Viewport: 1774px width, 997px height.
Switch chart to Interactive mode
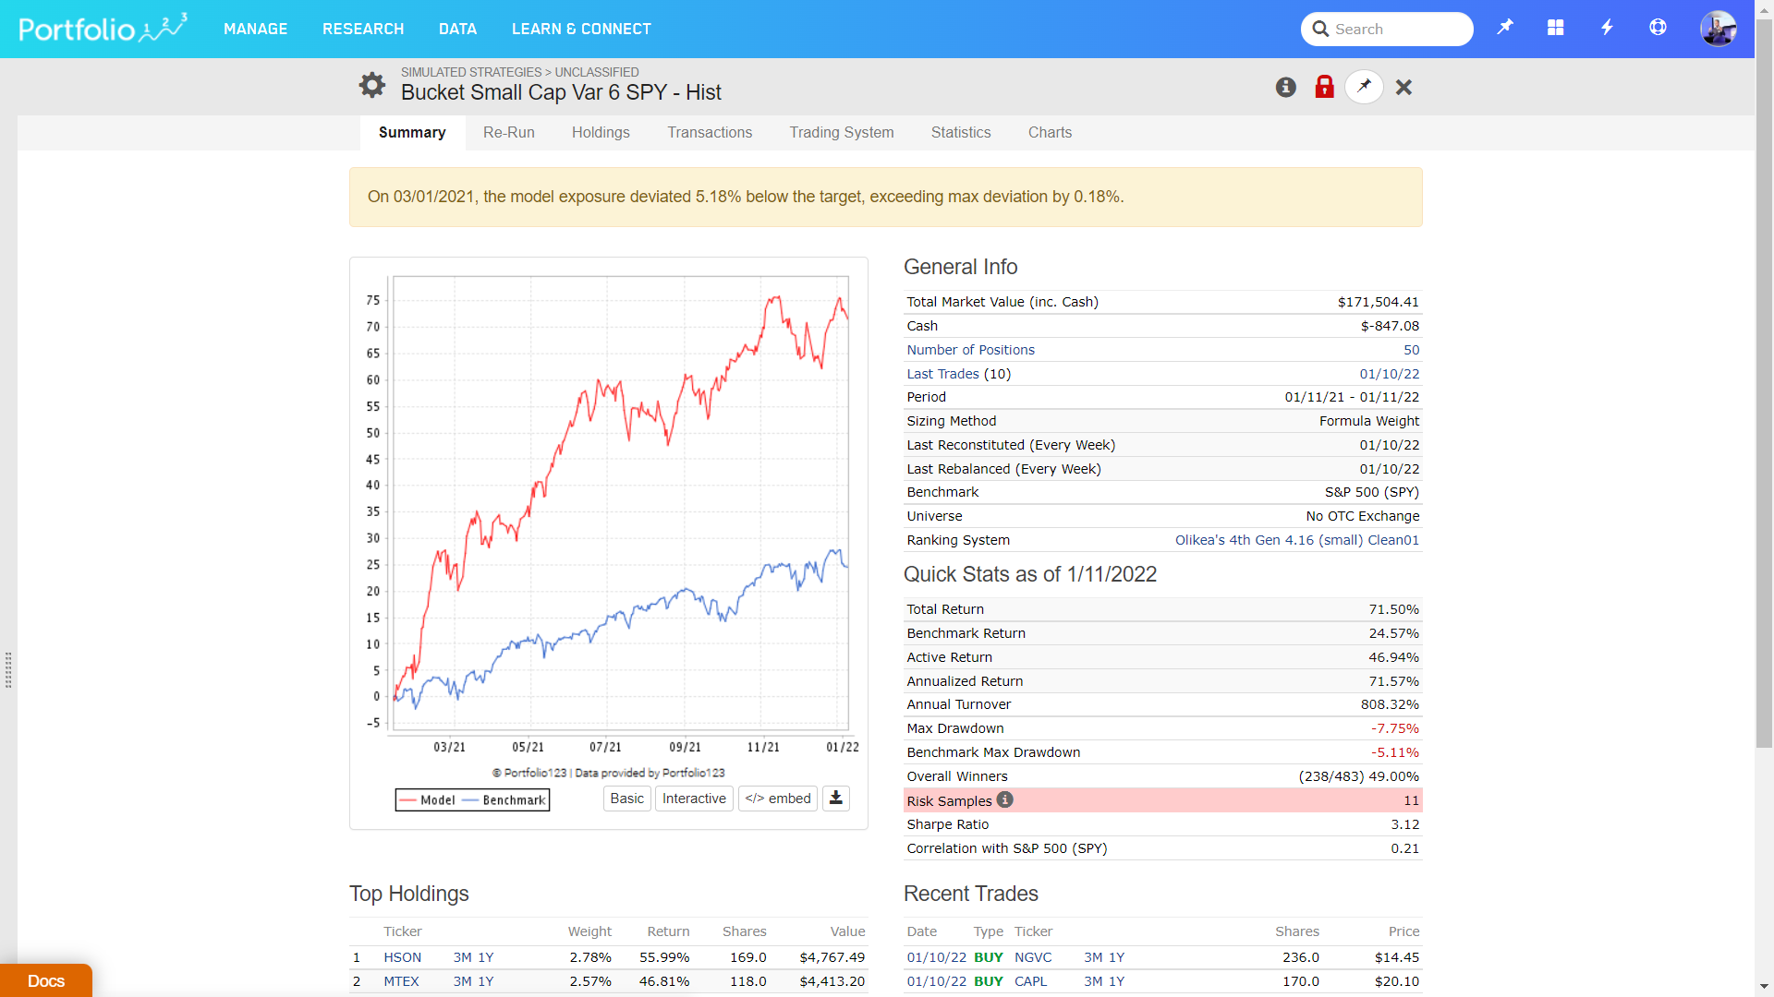694,799
